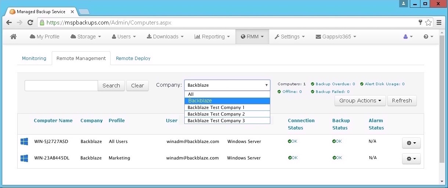Click Computers: 1 count text
The height and width of the screenshot is (188, 448).
pyautogui.click(x=292, y=84)
